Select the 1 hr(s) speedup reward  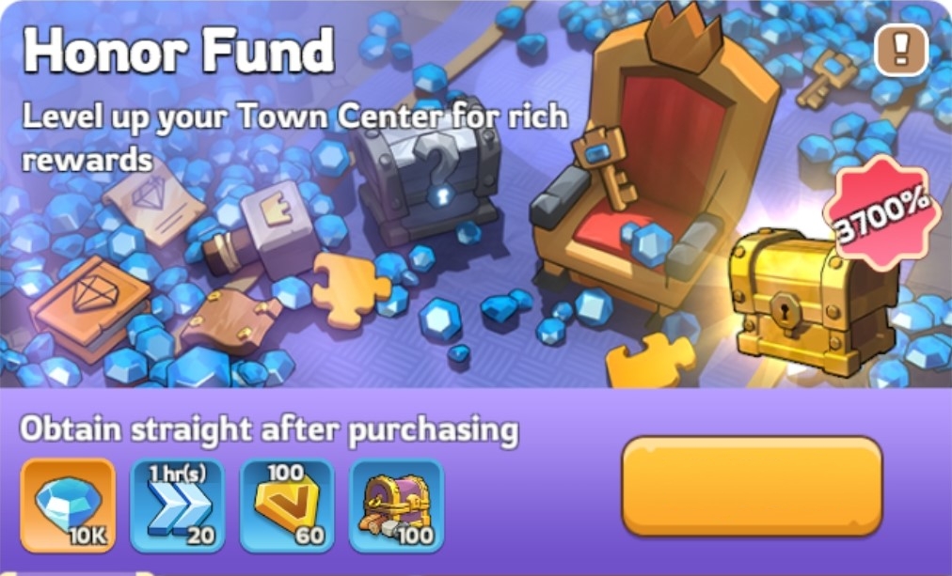click(x=177, y=506)
